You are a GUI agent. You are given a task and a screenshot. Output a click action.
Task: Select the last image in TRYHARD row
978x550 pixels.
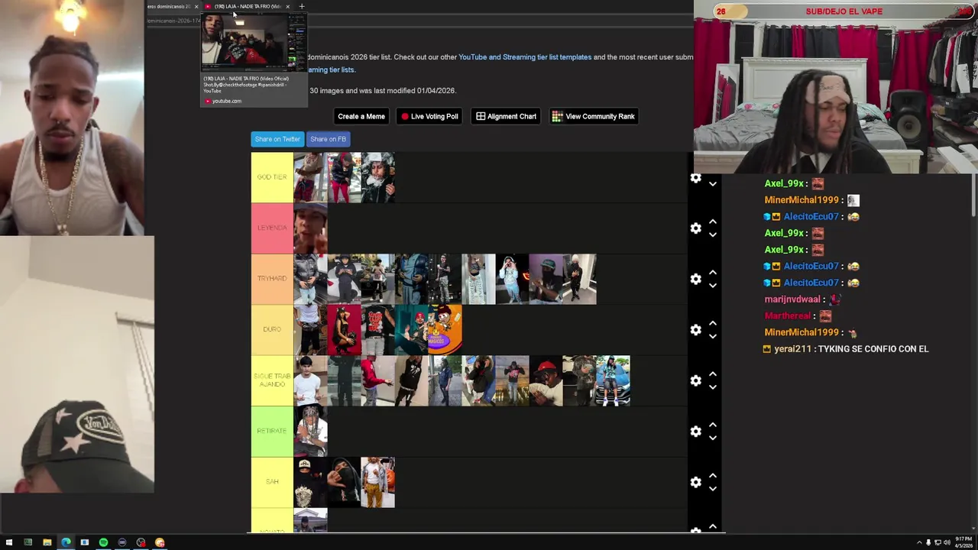pyautogui.click(x=579, y=279)
